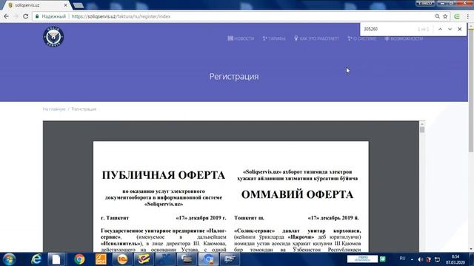Close the find bar
This screenshot has height=266, width=474.
tap(459, 29)
